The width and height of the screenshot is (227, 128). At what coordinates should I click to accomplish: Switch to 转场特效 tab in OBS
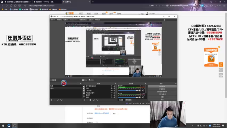click(128, 100)
